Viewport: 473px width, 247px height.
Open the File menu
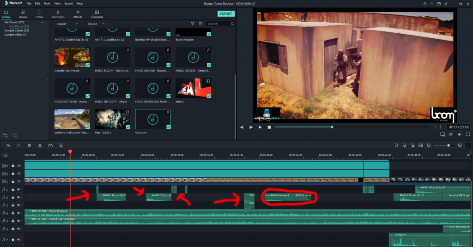29,4
